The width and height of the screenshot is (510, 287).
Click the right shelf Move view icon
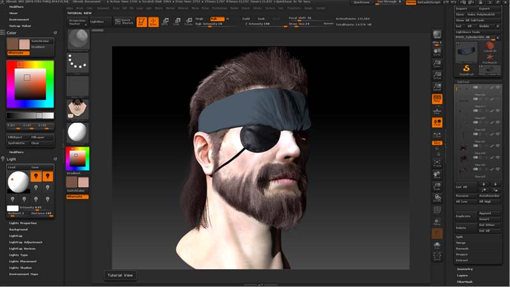click(x=437, y=175)
